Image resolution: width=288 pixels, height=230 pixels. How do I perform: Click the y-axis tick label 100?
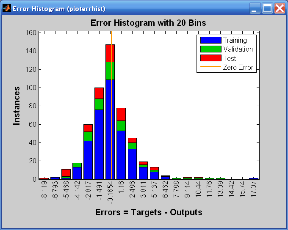pyautogui.click(x=30, y=88)
